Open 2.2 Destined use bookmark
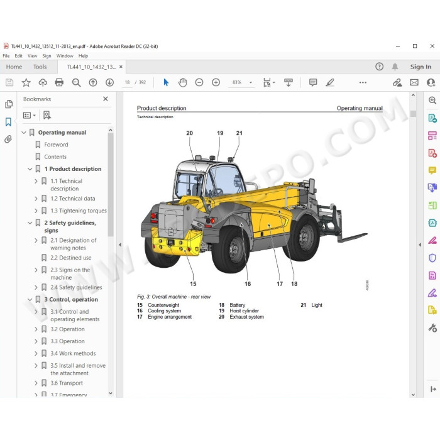Image resolution: width=440 pixels, height=440 pixels. [x=70, y=258]
